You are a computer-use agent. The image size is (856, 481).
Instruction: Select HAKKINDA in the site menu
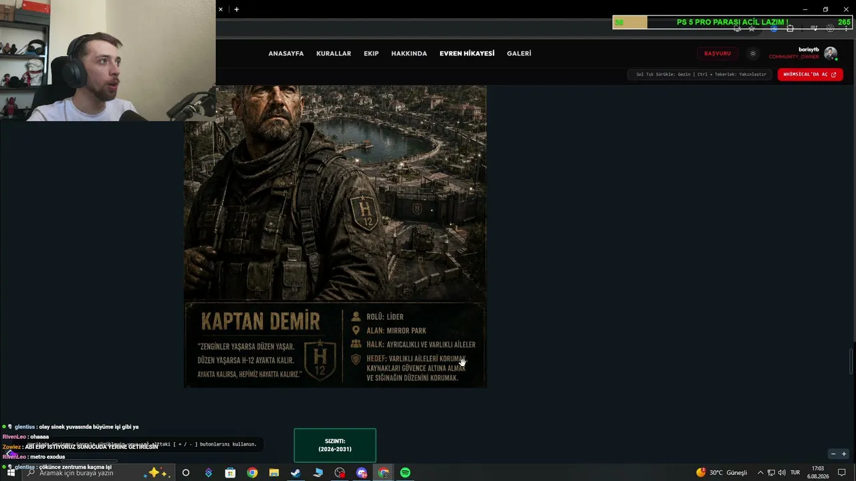point(409,53)
